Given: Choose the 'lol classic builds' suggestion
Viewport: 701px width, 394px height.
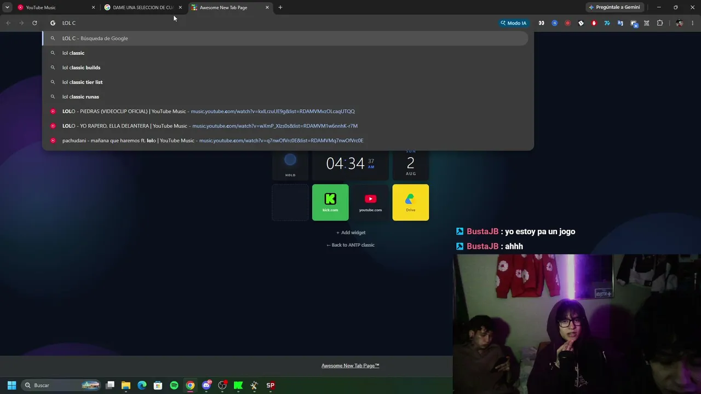Looking at the screenshot, I should coord(285,67).
